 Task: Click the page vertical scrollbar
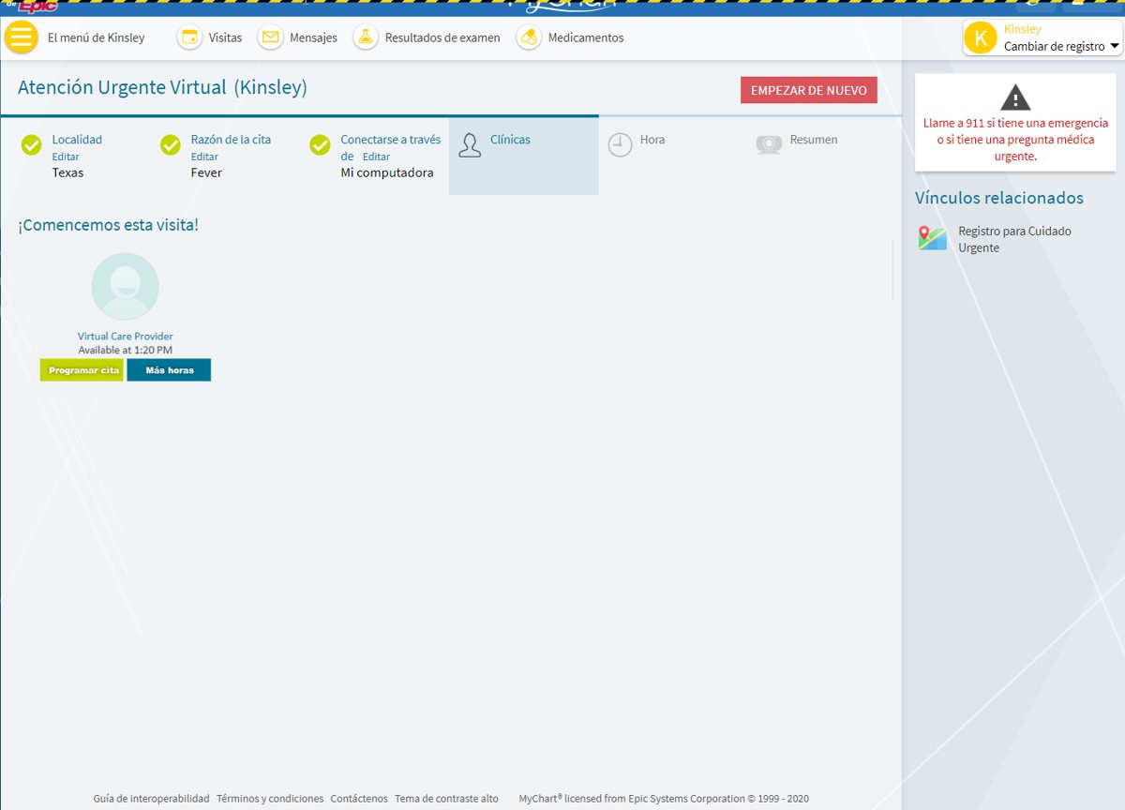(x=892, y=270)
